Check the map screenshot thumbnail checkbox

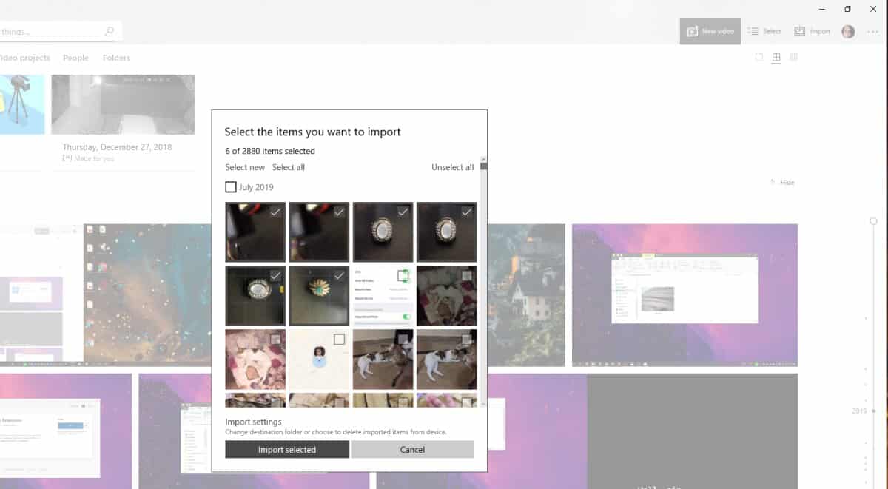pos(339,340)
